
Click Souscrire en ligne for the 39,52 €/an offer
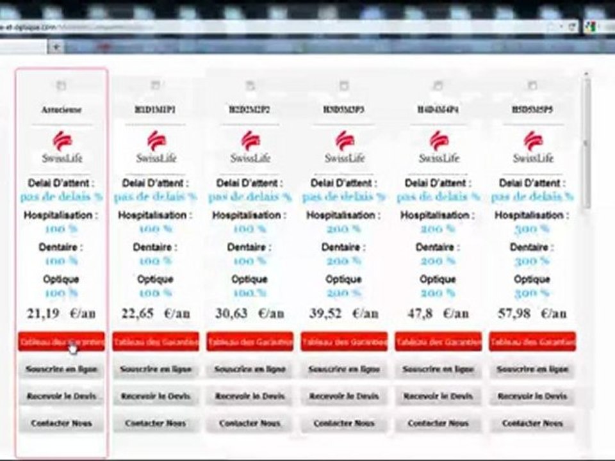(344, 369)
